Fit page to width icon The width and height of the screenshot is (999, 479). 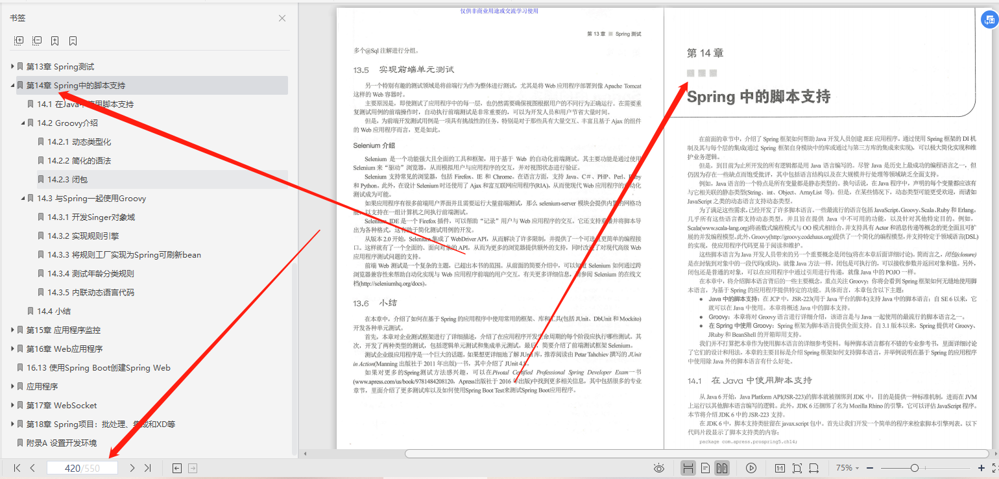coord(814,468)
